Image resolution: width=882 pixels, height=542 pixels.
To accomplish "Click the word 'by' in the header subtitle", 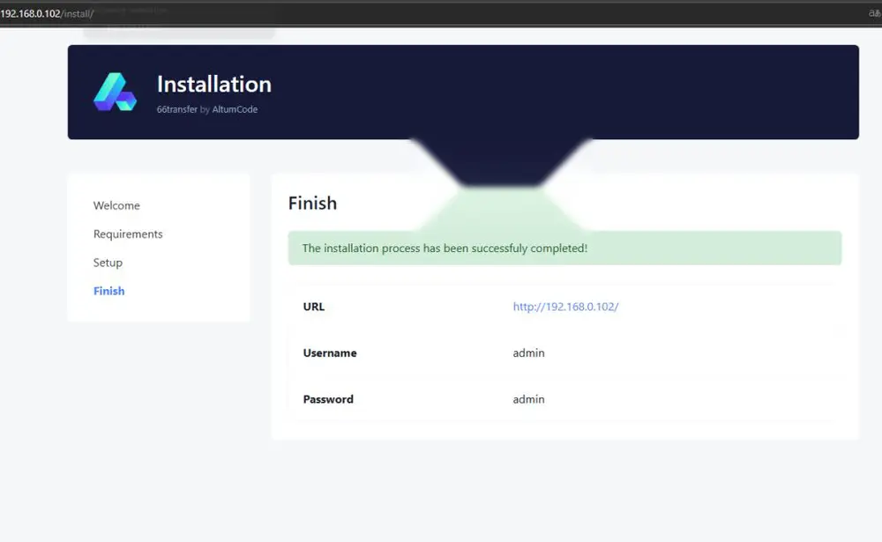I will [205, 109].
